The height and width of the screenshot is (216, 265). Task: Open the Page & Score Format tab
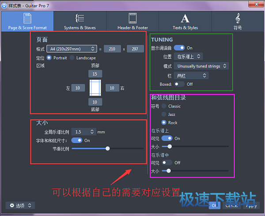coord(27,21)
